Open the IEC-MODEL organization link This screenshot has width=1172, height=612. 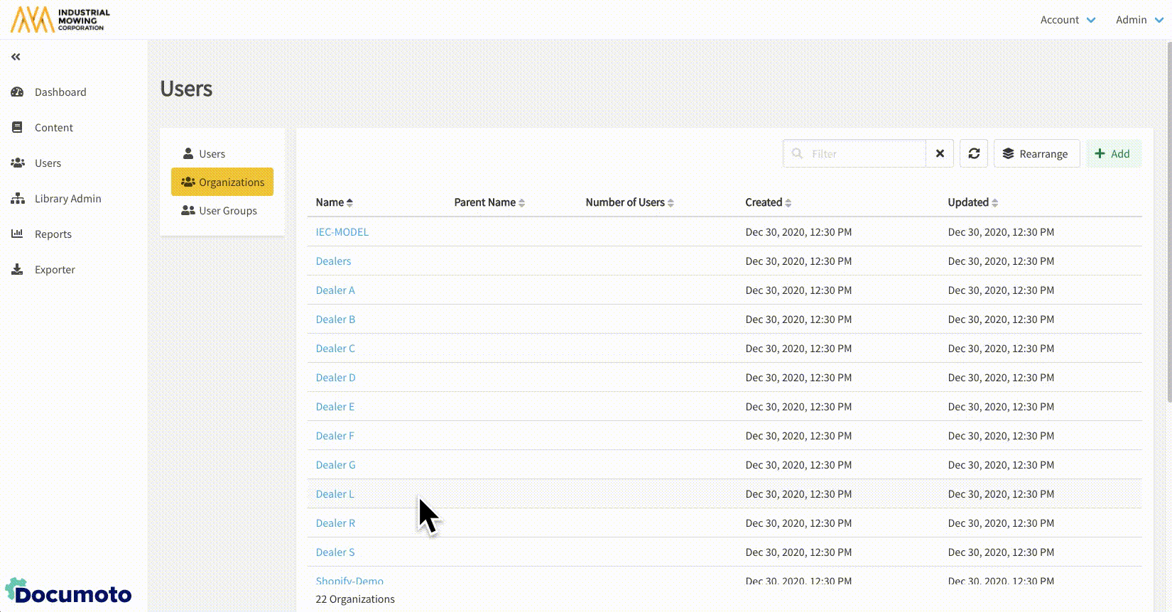tap(342, 232)
